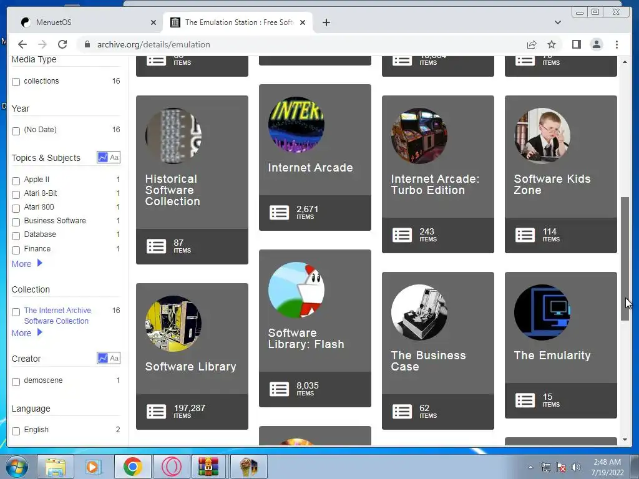Click the list icon on Software Library card
The image size is (639, 479).
pyautogui.click(x=156, y=412)
